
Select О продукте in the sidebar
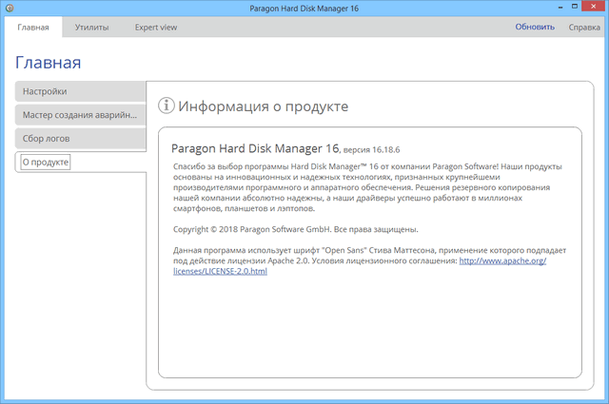(x=80, y=163)
